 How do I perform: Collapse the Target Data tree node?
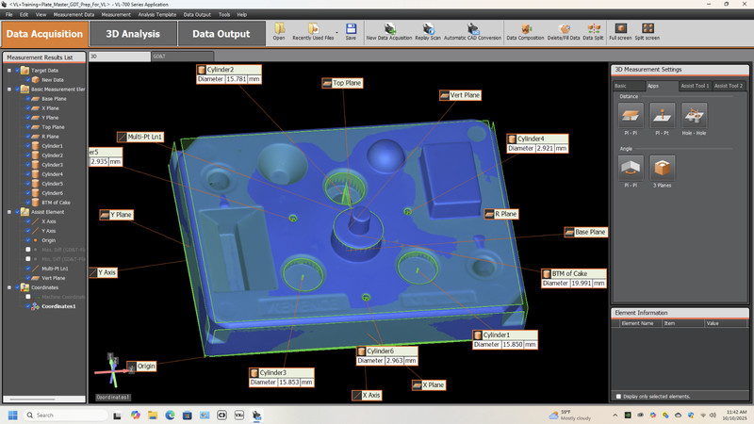pyautogui.click(x=9, y=70)
